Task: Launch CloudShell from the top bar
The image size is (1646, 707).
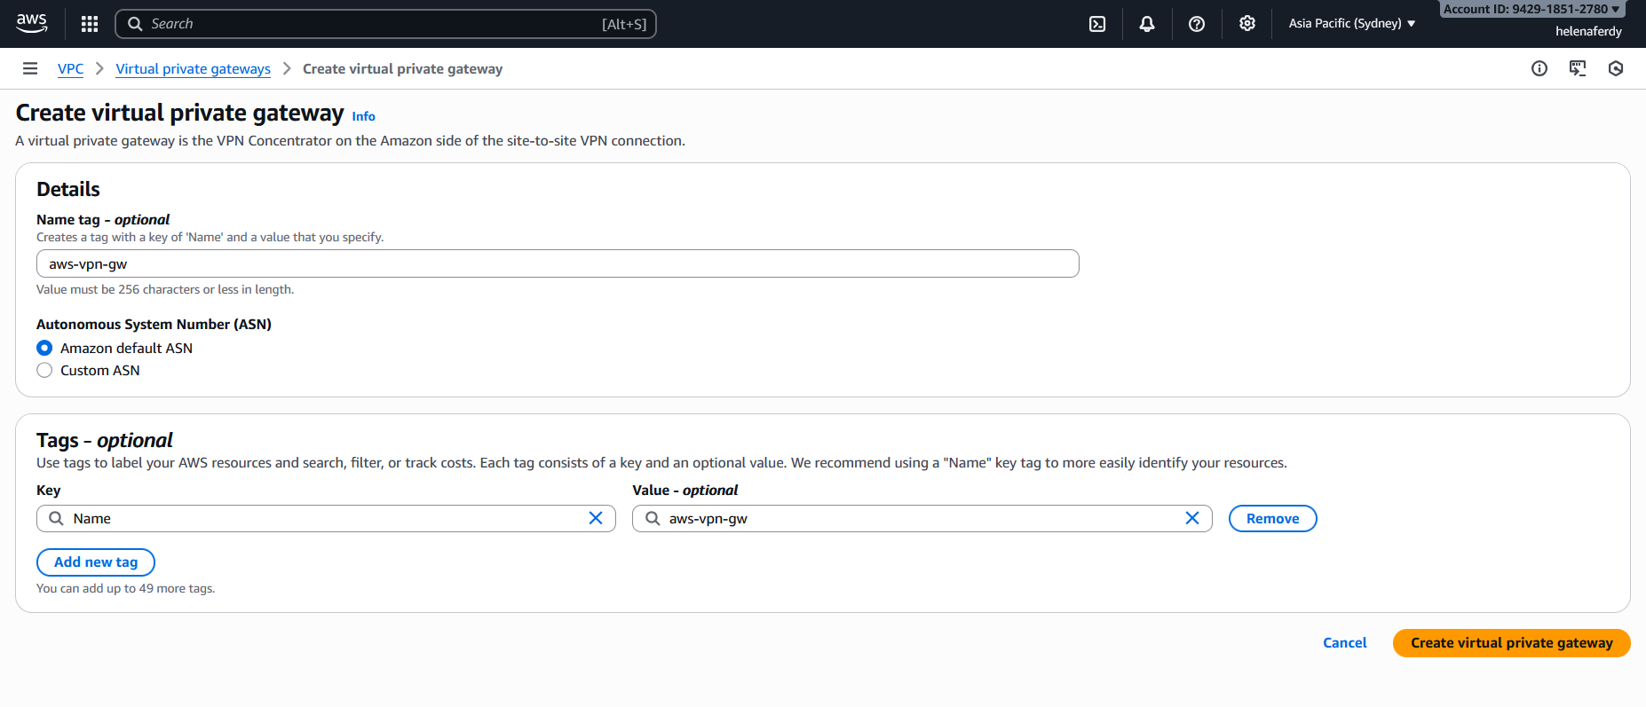Action: click(1097, 24)
